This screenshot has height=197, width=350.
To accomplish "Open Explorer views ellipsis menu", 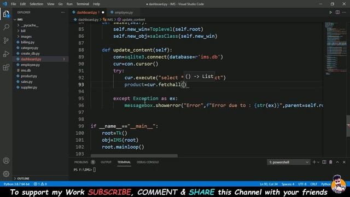I will coord(63,12).
